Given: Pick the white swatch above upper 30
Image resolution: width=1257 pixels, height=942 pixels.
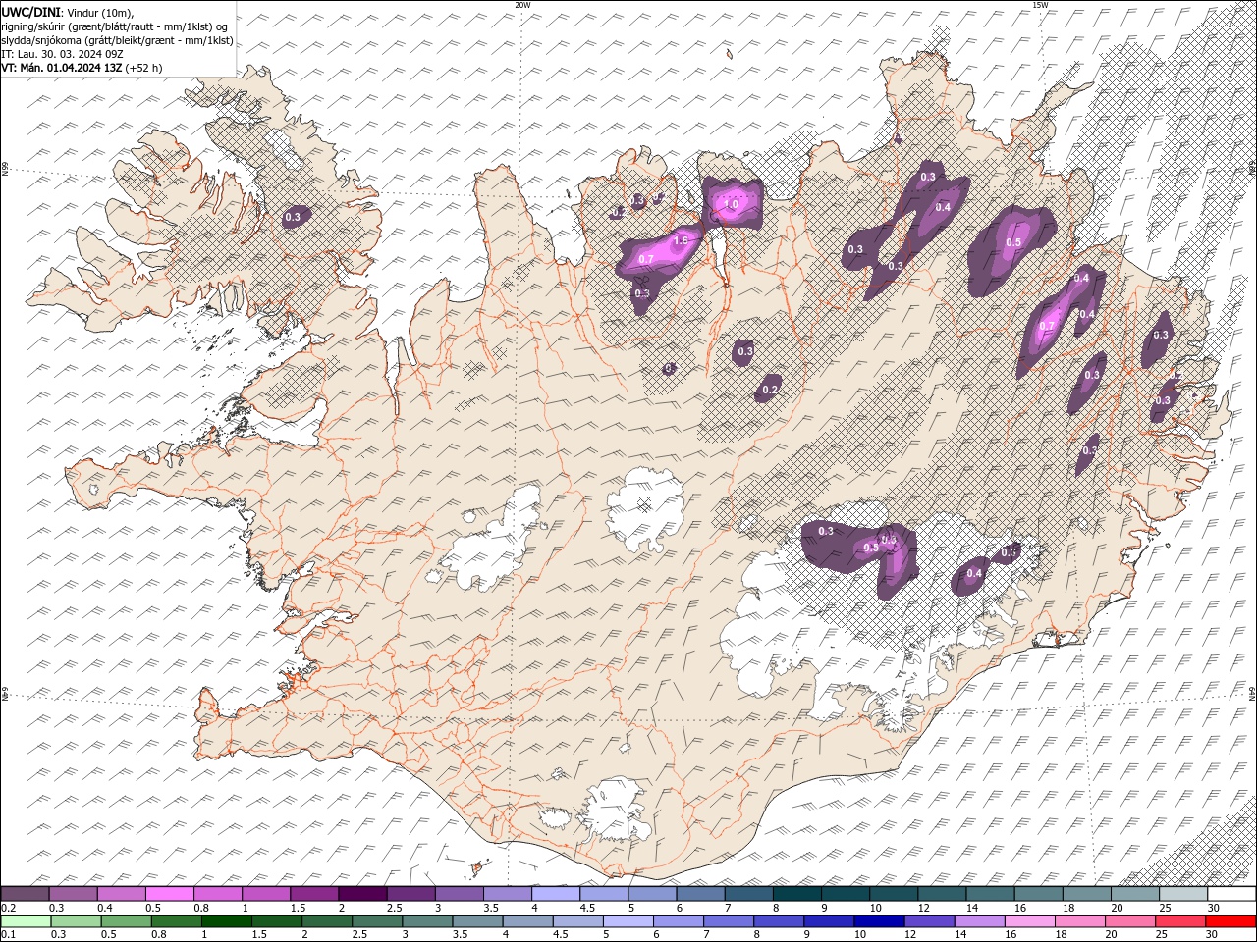Looking at the screenshot, I should [1232, 894].
